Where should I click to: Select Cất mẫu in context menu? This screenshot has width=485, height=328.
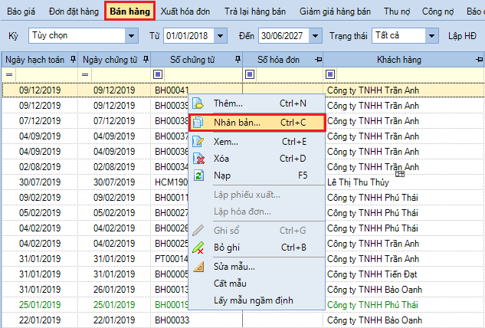231,284
